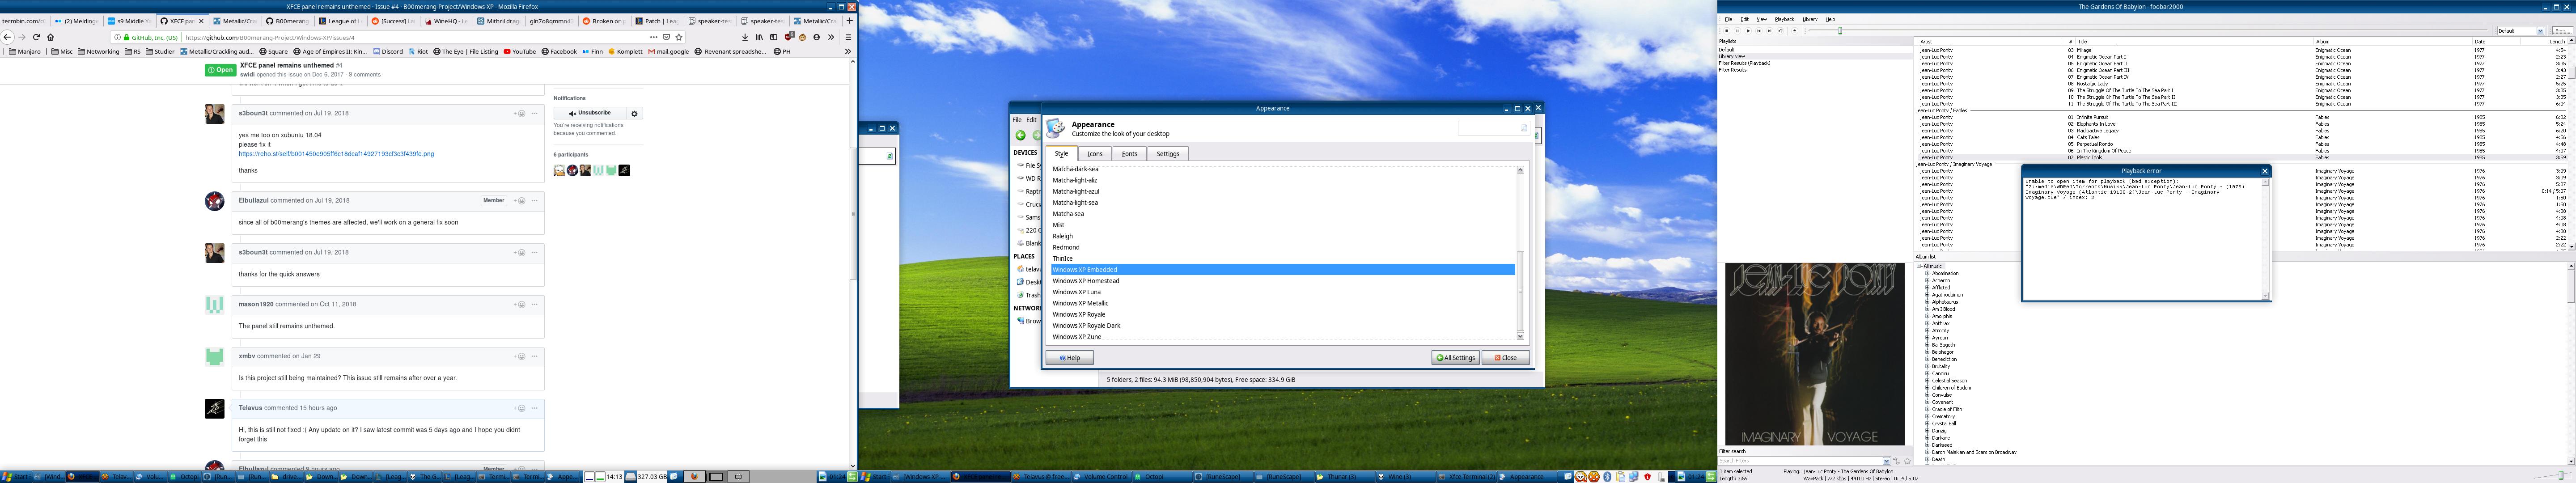Viewport: 2576px width, 483px height.
Task: Expand Bal Sagoth in album list
Action: pos(1927,345)
